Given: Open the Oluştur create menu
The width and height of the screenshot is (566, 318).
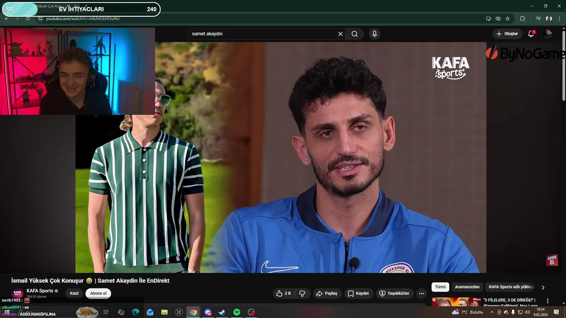Looking at the screenshot, I should [507, 34].
